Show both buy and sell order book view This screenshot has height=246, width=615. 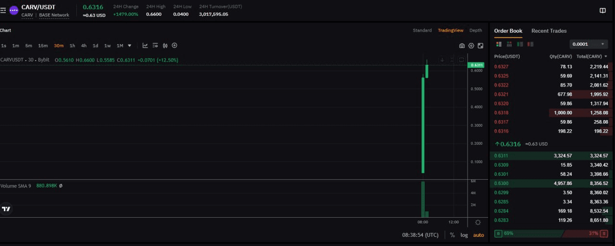[x=499, y=44]
